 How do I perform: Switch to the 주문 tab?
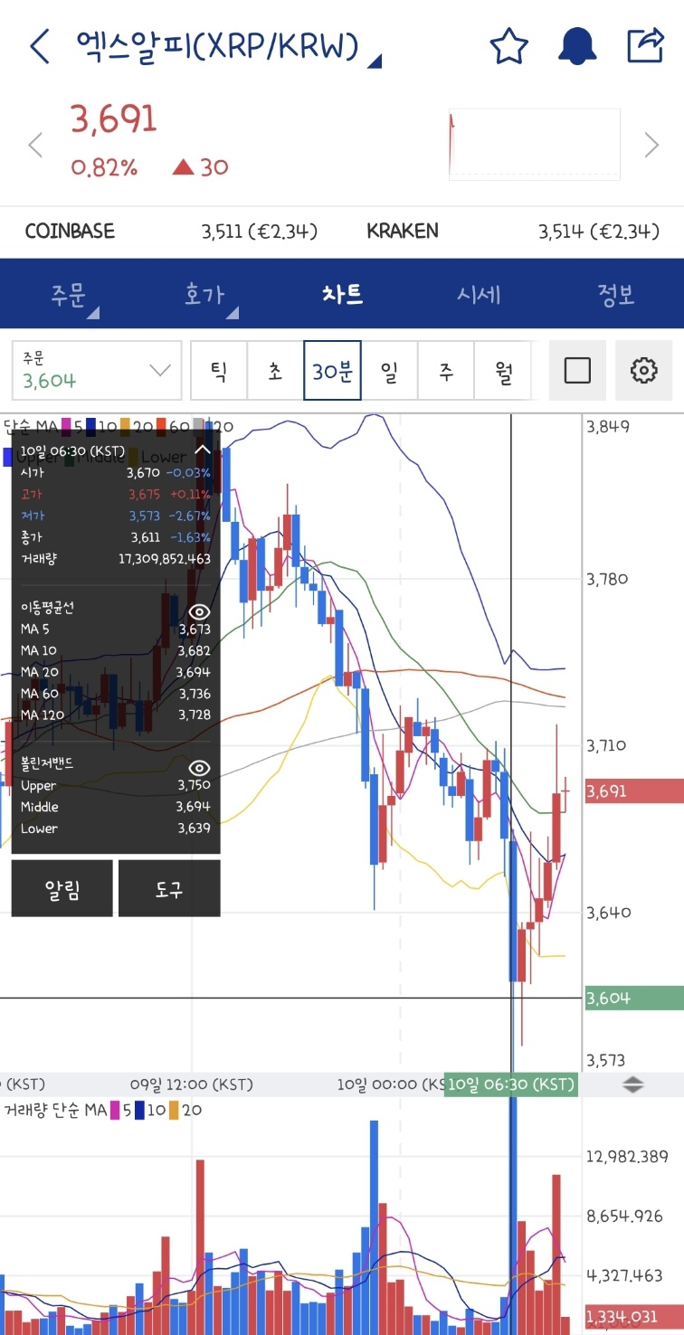click(x=68, y=295)
